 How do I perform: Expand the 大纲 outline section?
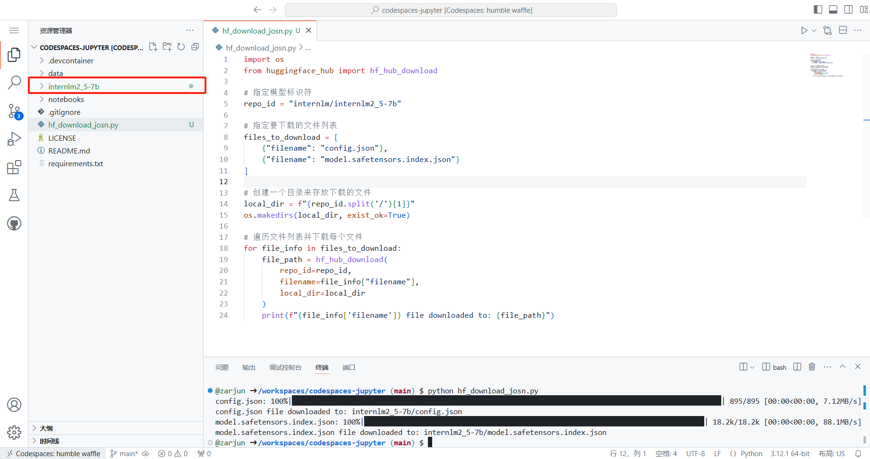tap(116, 428)
